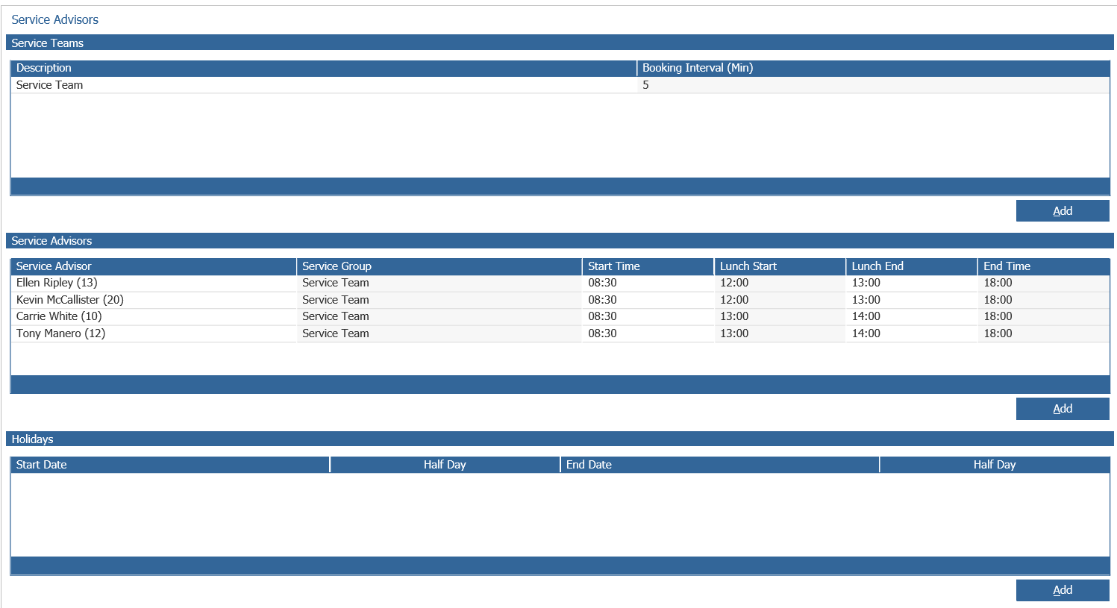Image resolution: width=1117 pixels, height=608 pixels.
Task: Click Add button under Service Teams
Action: click(1063, 211)
